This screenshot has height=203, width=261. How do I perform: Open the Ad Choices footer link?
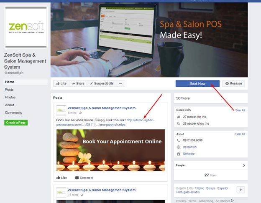pos(225,201)
